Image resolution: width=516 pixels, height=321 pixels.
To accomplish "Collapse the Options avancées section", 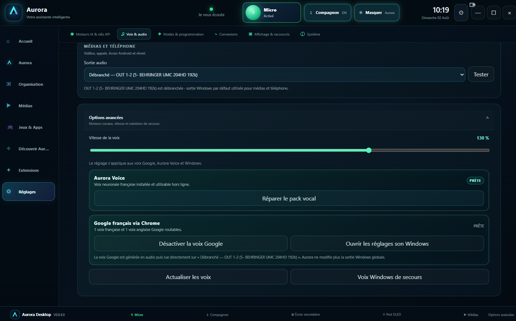I will click(x=487, y=118).
